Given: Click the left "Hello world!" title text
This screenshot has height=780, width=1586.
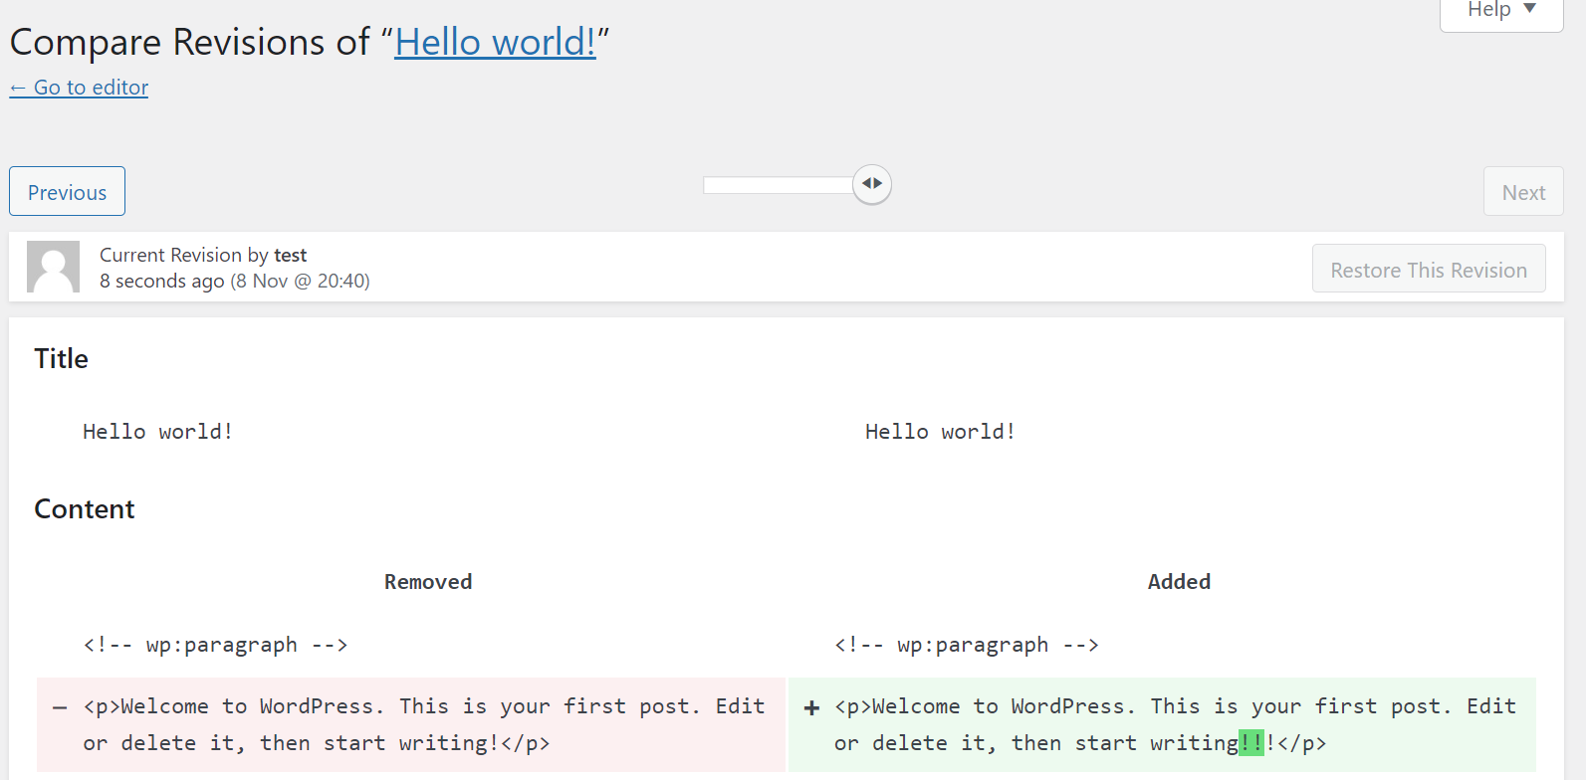Looking at the screenshot, I should [157, 432].
